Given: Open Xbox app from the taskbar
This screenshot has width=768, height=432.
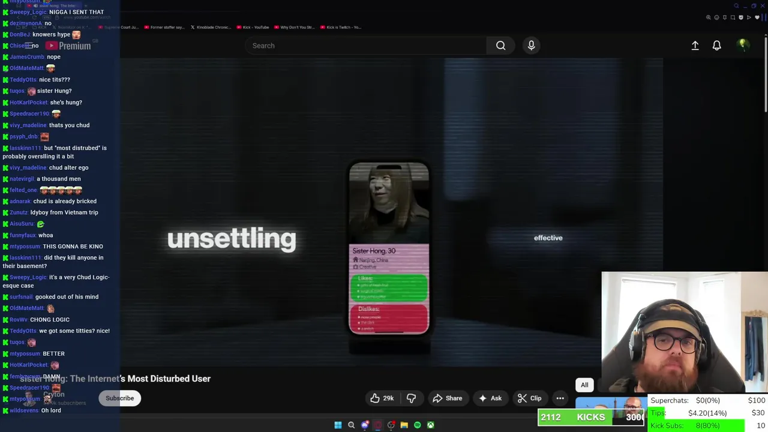Looking at the screenshot, I should click(430, 425).
